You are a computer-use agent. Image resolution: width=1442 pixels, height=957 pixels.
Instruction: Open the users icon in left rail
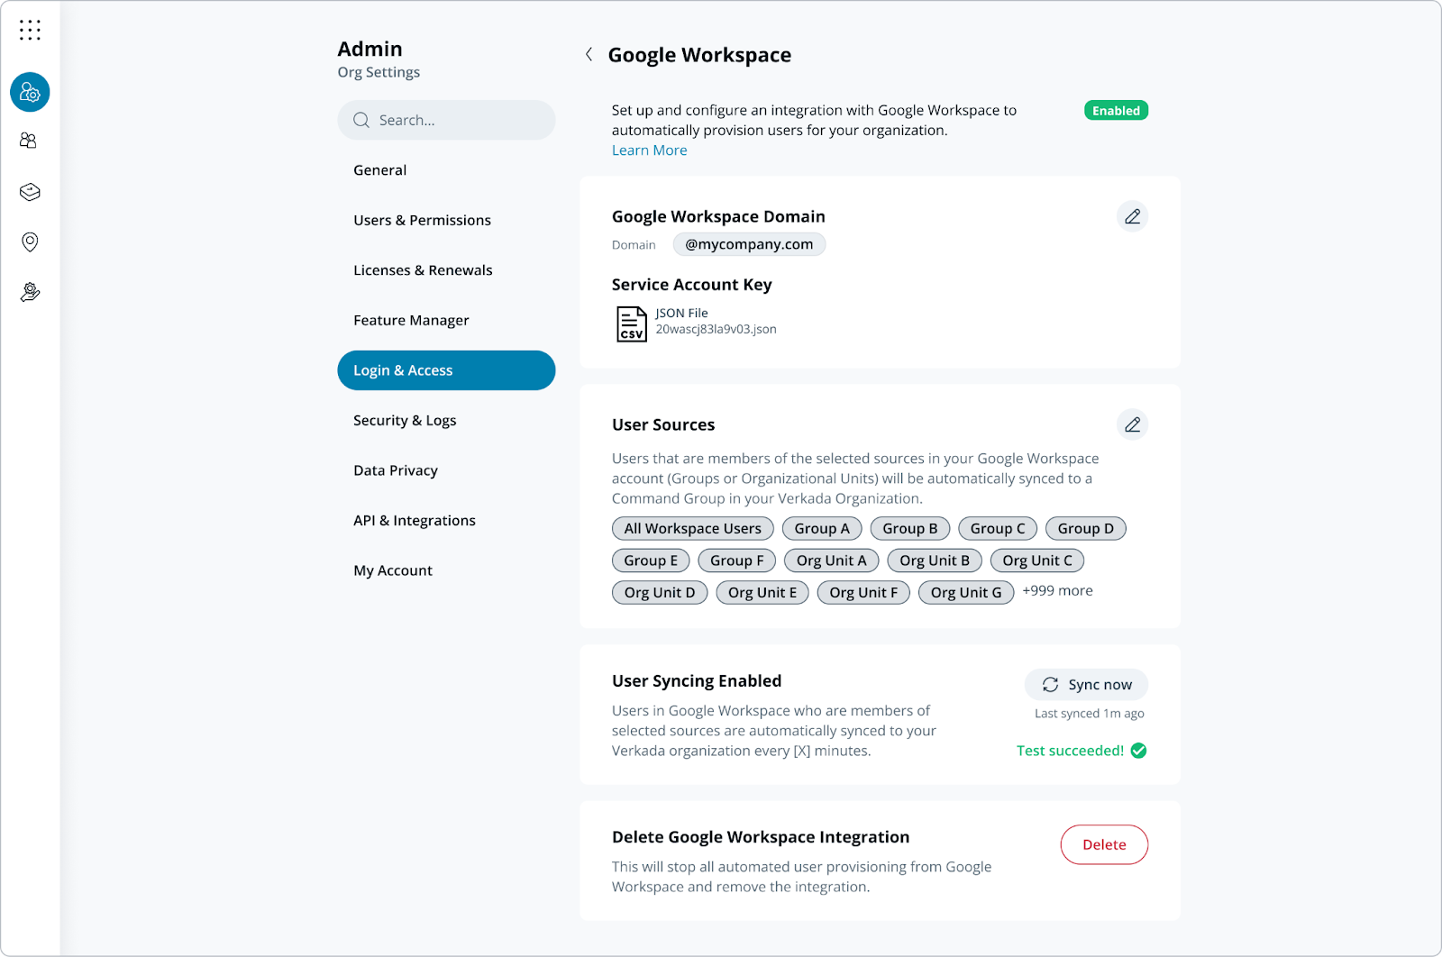click(30, 141)
